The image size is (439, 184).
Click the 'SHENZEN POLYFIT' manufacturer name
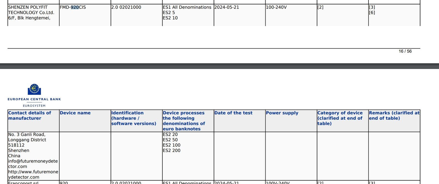pyautogui.click(x=28, y=7)
